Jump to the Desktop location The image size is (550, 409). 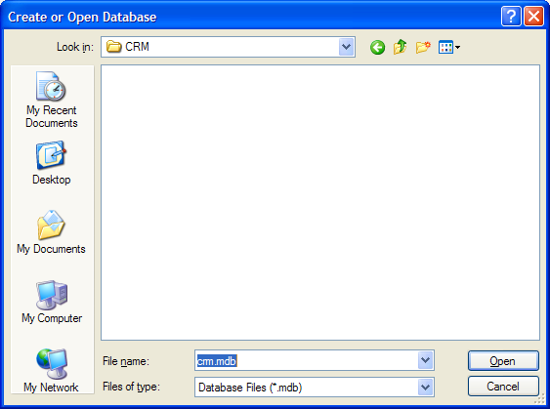pos(52,163)
